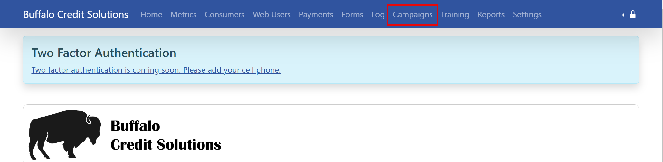Click the black buffalo silhouette logo
The width and height of the screenshot is (663, 162).
tap(65, 134)
